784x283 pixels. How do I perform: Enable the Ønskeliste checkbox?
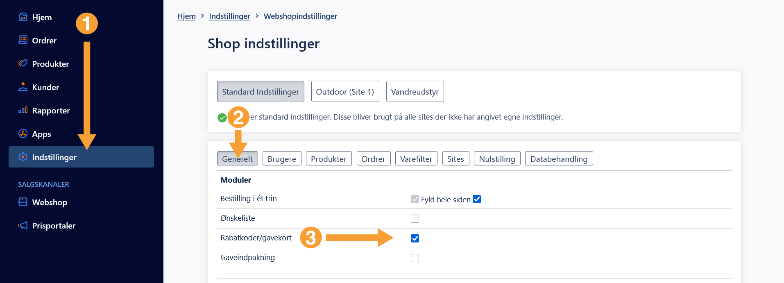pos(415,219)
